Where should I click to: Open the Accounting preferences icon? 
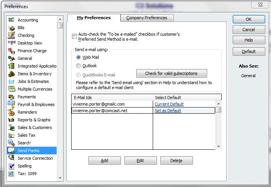[x=11, y=20]
